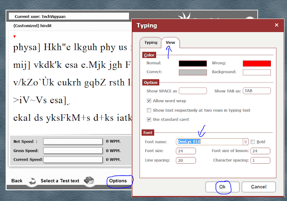Click the Gross Speed progress bar
Viewport: 287px width, 201px height.
coord(73,151)
